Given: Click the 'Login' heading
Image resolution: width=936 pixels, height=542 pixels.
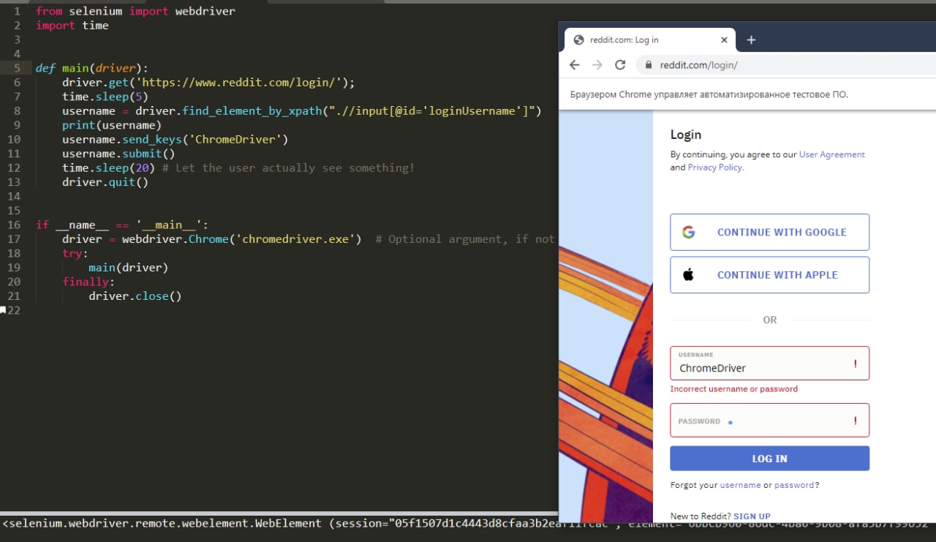Looking at the screenshot, I should [686, 135].
